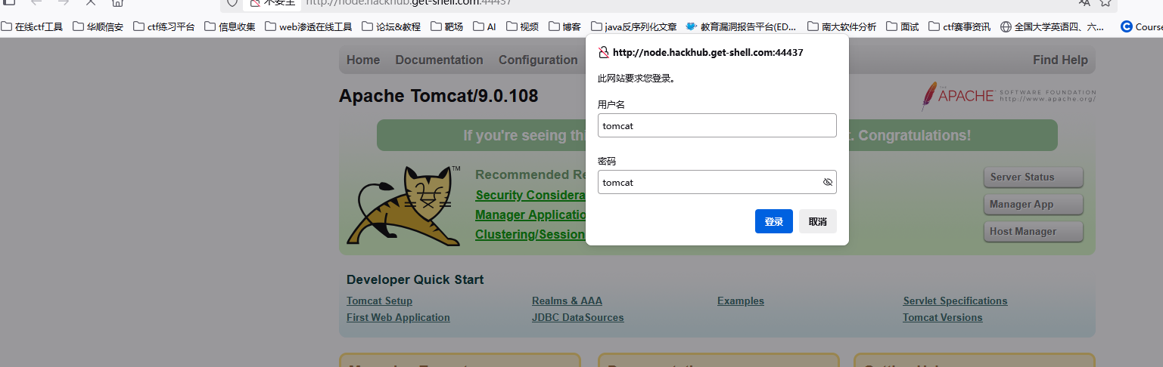Open the First Web Application link
Image resolution: width=1163 pixels, height=367 pixels.
[398, 317]
